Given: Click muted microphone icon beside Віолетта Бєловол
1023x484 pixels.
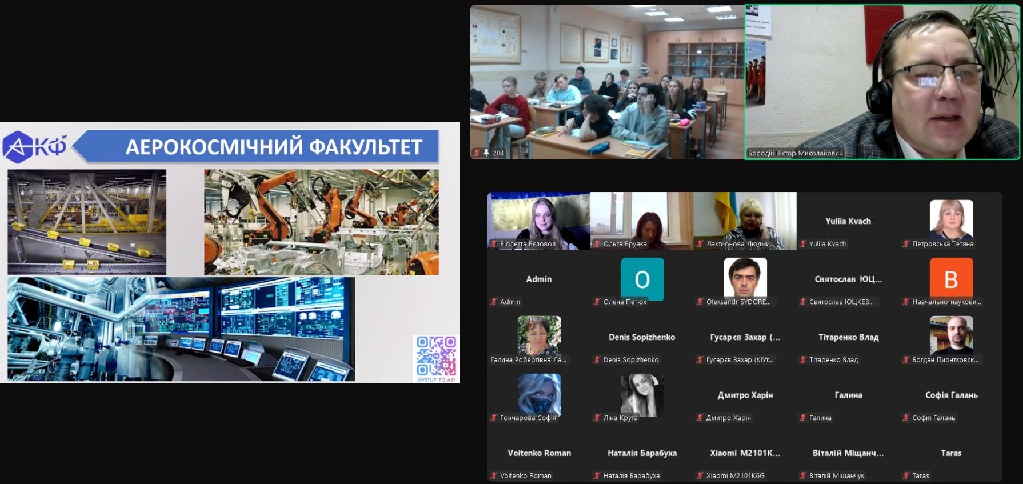Looking at the screenshot, I should coord(494,244).
